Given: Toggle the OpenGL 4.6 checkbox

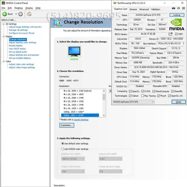Looking at the screenshot, I should pos(169,96).
